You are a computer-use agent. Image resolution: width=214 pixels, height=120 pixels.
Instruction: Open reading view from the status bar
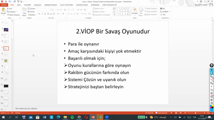pos(181,113)
